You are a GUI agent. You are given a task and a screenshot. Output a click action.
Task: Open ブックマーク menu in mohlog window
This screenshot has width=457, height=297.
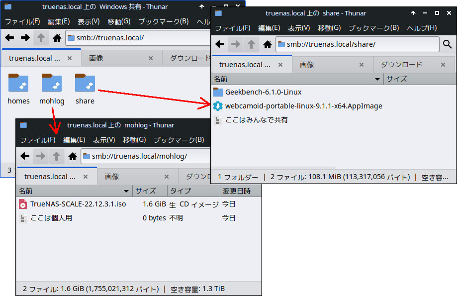click(x=179, y=140)
